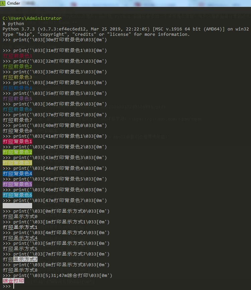Click the 'Type "help"' information line

point(96,34)
